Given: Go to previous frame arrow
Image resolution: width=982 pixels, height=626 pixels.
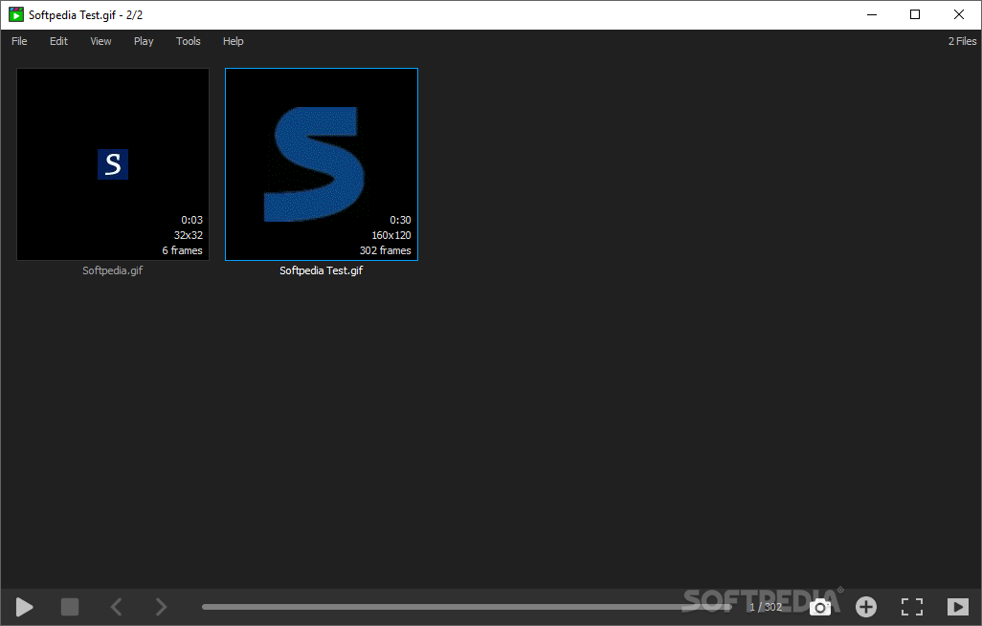Looking at the screenshot, I should (x=117, y=607).
